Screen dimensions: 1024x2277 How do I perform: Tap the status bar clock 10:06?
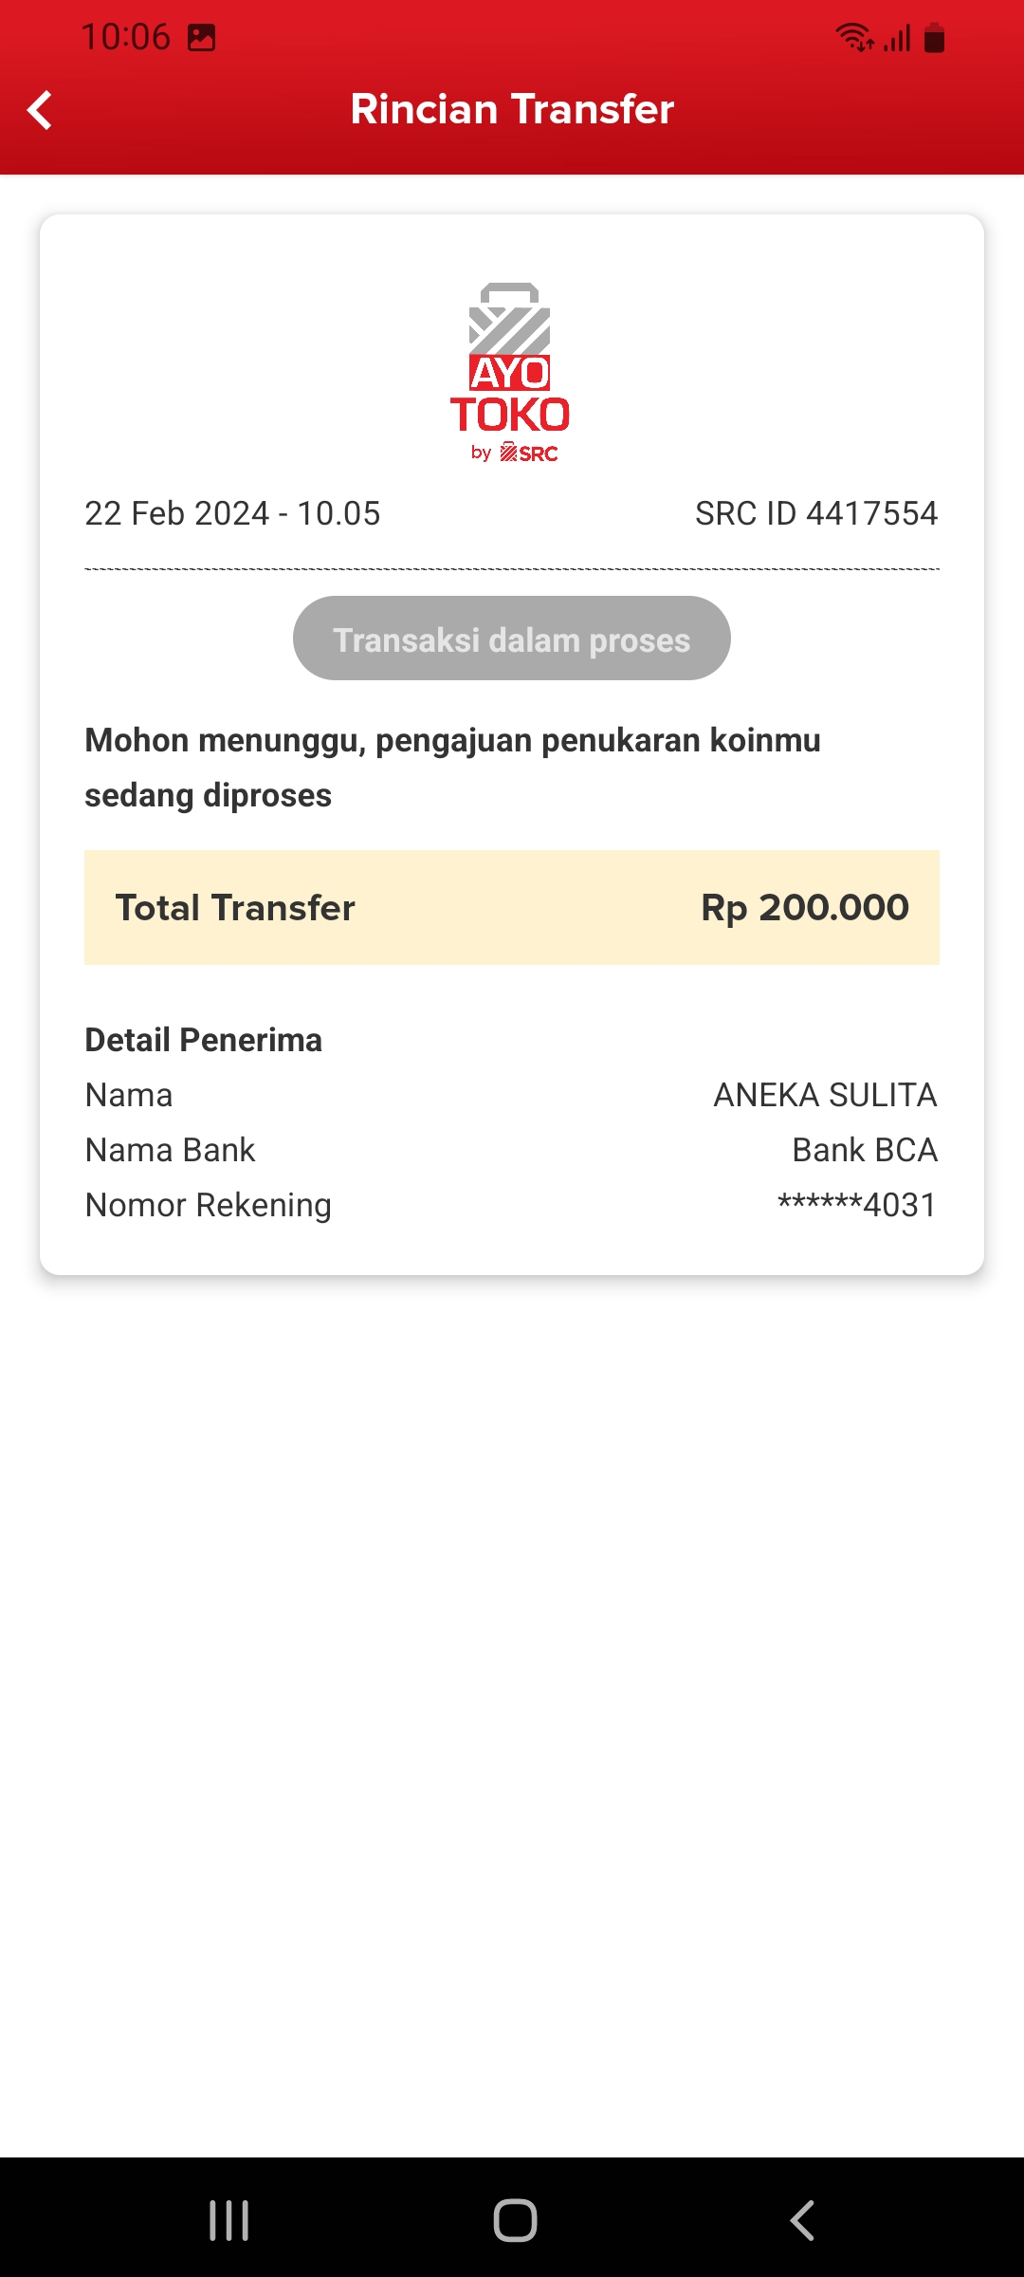coord(125,37)
